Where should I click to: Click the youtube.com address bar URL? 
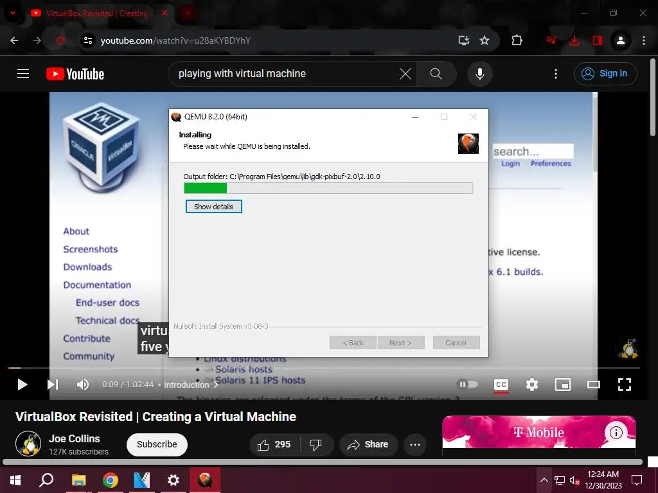click(175, 40)
